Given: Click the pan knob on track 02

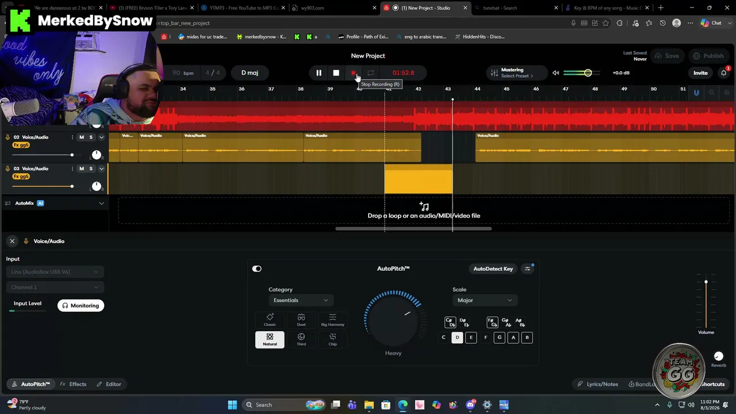Looking at the screenshot, I should tap(97, 155).
